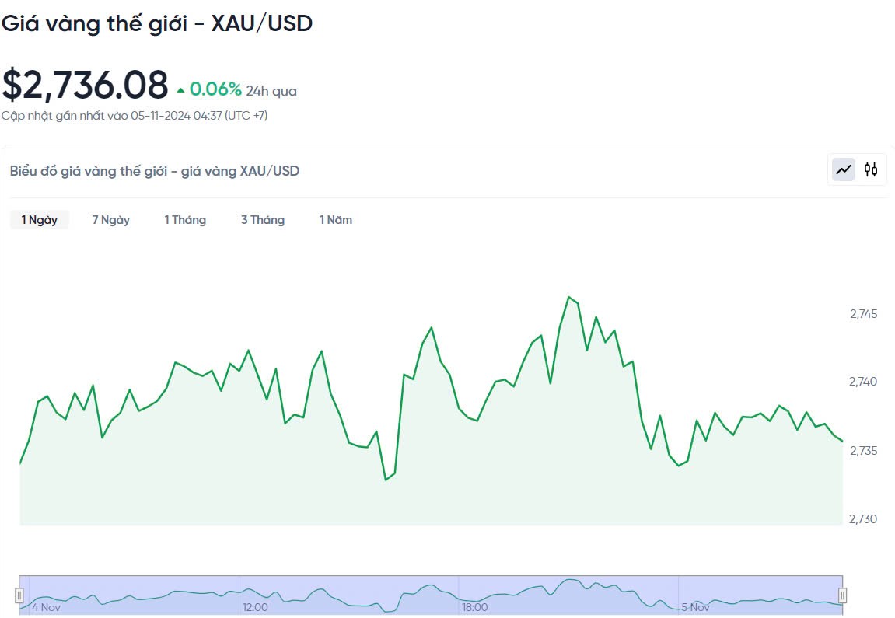Switch to the 7 Ngày range

coord(110,220)
